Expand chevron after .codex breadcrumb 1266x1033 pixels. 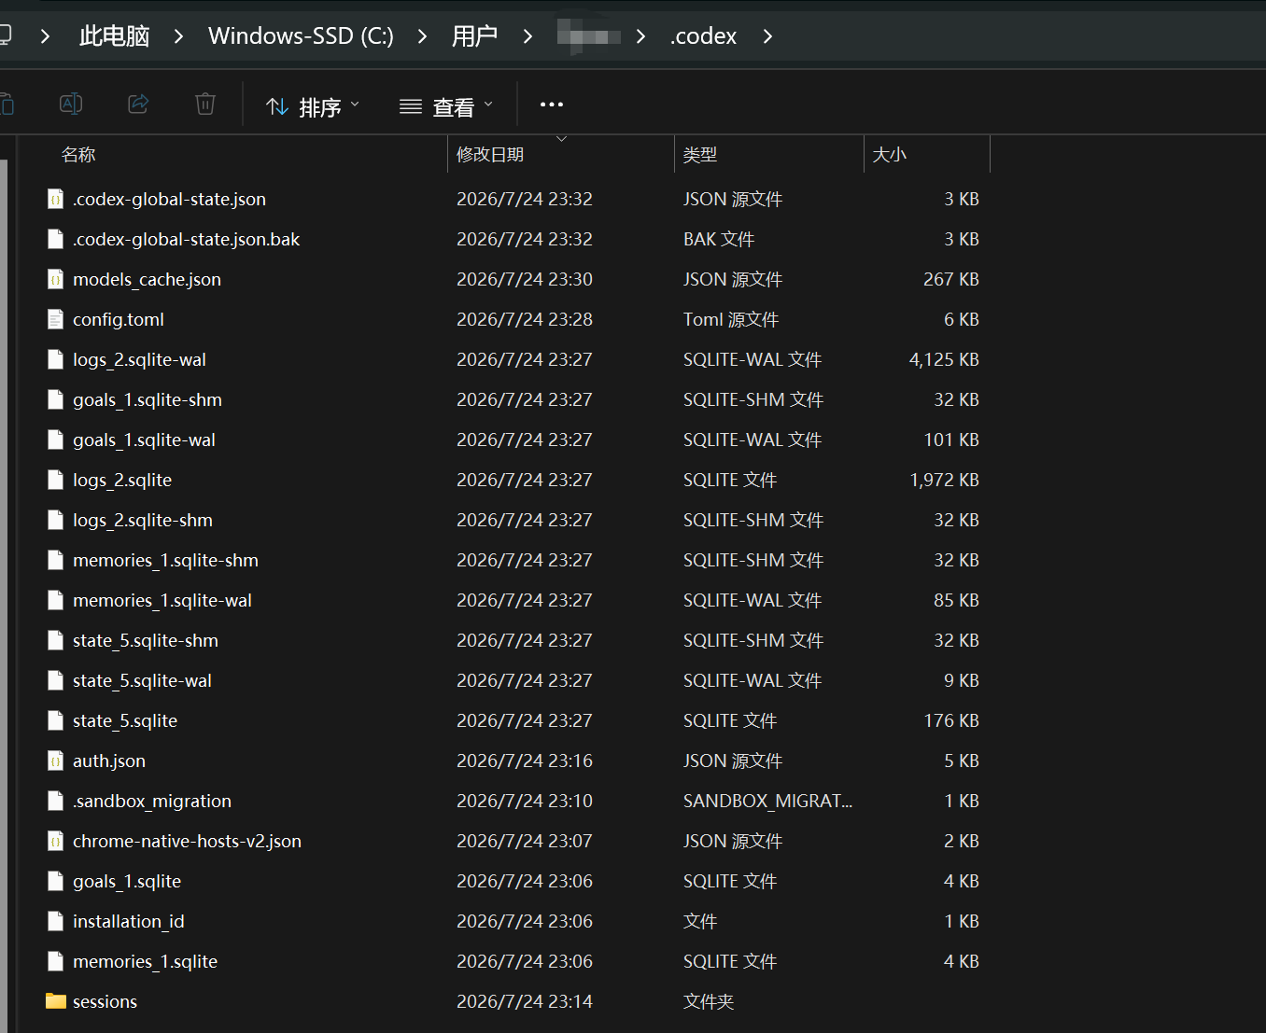tap(767, 36)
